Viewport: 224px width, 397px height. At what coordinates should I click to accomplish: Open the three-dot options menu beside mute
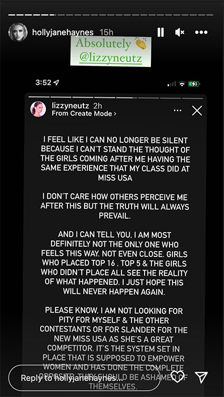click(x=201, y=32)
